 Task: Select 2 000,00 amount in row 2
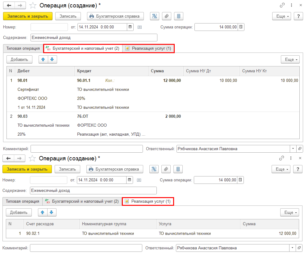173,116
